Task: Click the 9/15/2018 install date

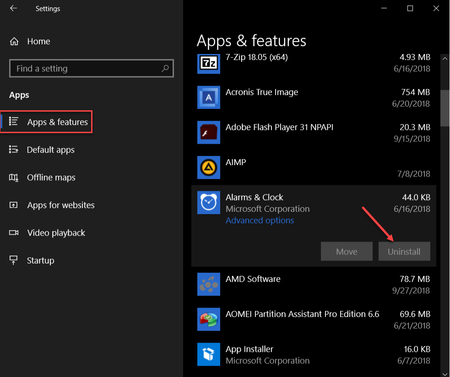Action: pos(412,139)
